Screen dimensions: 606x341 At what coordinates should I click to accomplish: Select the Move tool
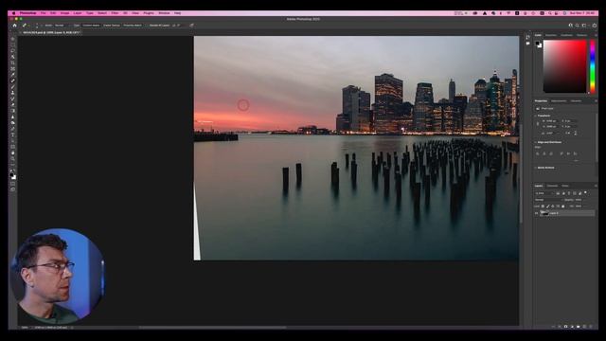click(12, 39)
